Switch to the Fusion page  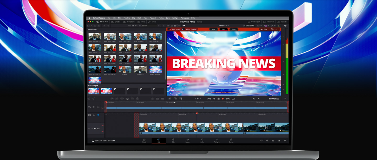click(x=188, y=141)
